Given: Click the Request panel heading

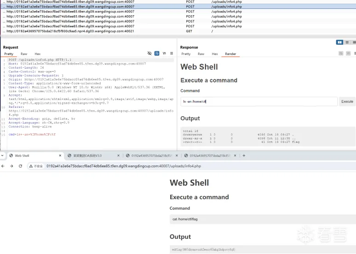Looking at the screenshot, I should (11, 47).
